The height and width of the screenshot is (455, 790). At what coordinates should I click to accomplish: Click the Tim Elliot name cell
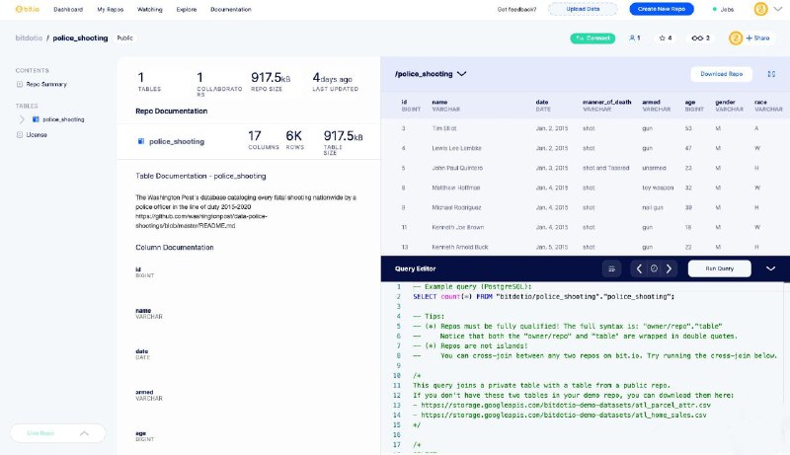tap(443, 128)
